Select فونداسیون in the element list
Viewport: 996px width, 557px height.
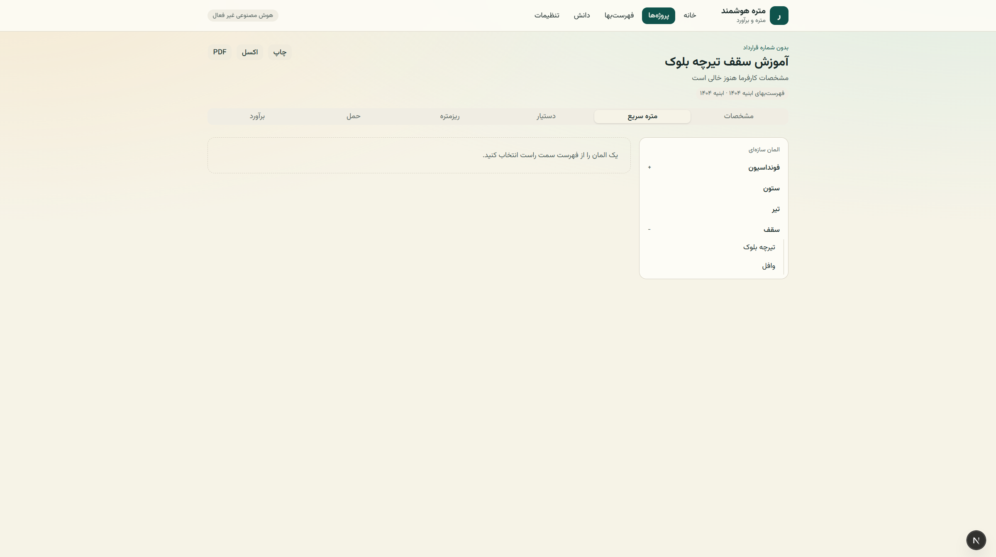click(714, 168)
